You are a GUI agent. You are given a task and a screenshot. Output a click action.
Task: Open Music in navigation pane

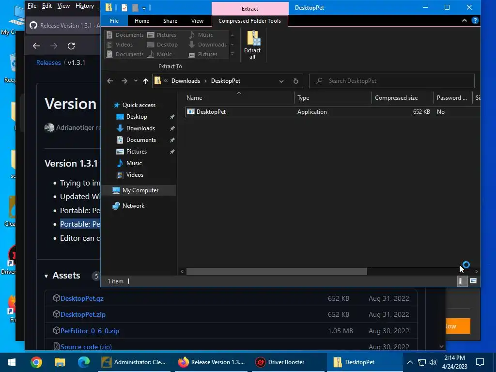[x=134, y=163]
